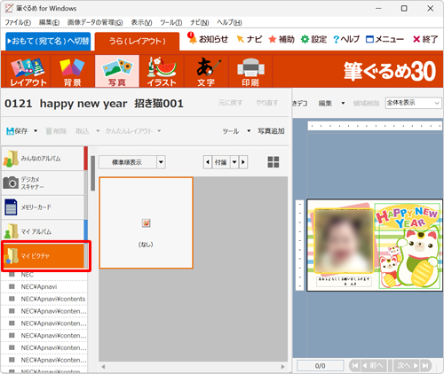Open 設定 settings gear
This screenshot has height=374, width=444.
pyautogui.click(x=313, y=39)
